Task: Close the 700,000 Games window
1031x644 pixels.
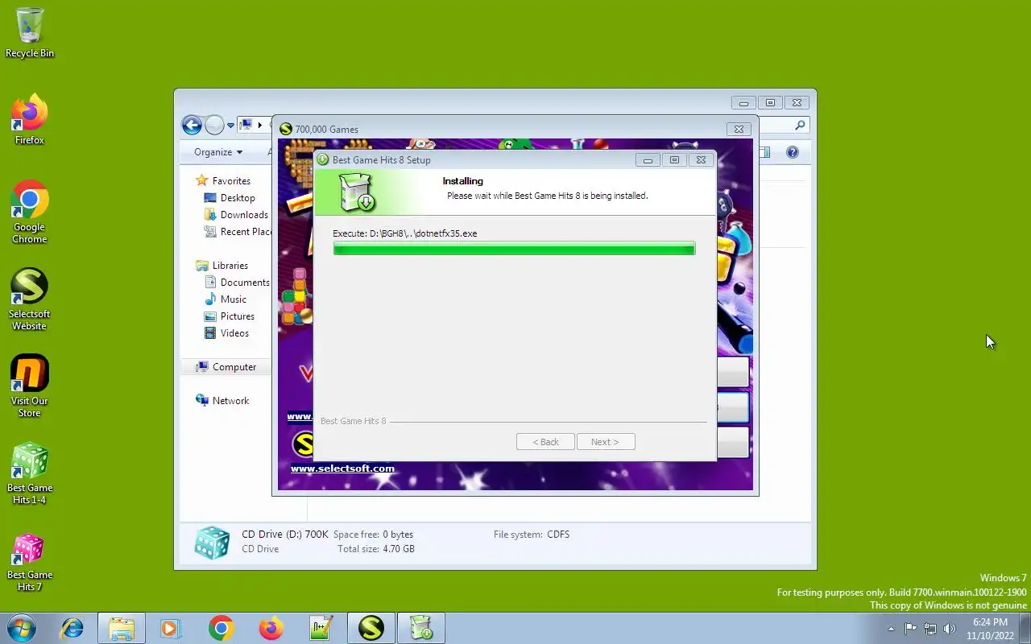Action: tap(739, 129)
